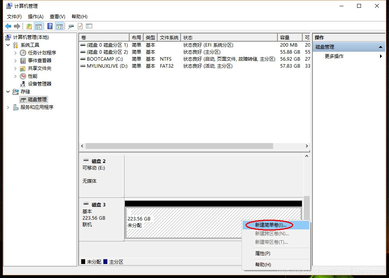Click the 223.56 GB 未分配 partition block
The height and width of the screenshot is (278, 389).
[x=213, y=222]
